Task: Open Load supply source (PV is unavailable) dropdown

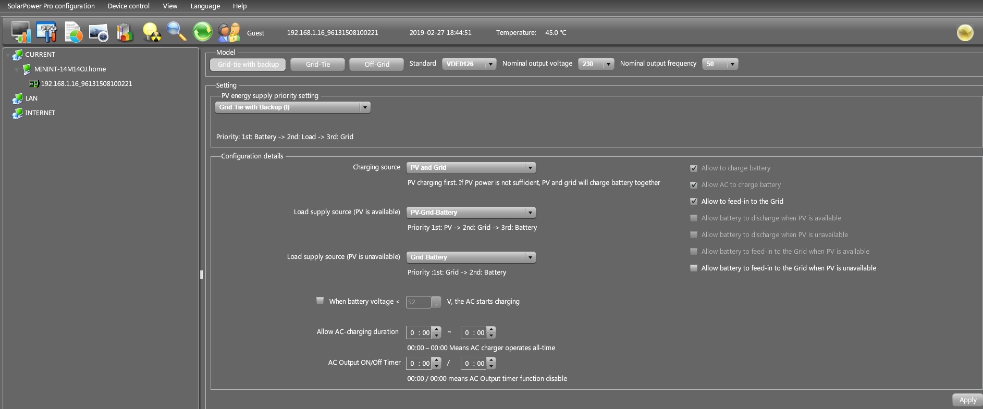Action: pos(471,257)
